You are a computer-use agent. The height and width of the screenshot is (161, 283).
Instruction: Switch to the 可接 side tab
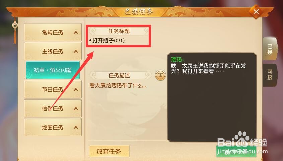[270, 75]
